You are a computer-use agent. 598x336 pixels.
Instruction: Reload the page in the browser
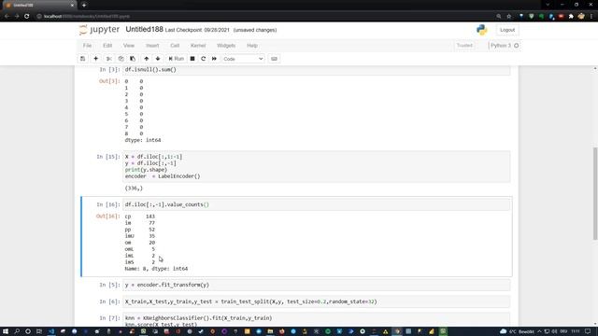click(x=27, y=17)
